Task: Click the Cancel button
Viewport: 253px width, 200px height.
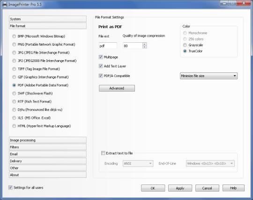Action: pyautogui.click(x=207, y=188)
